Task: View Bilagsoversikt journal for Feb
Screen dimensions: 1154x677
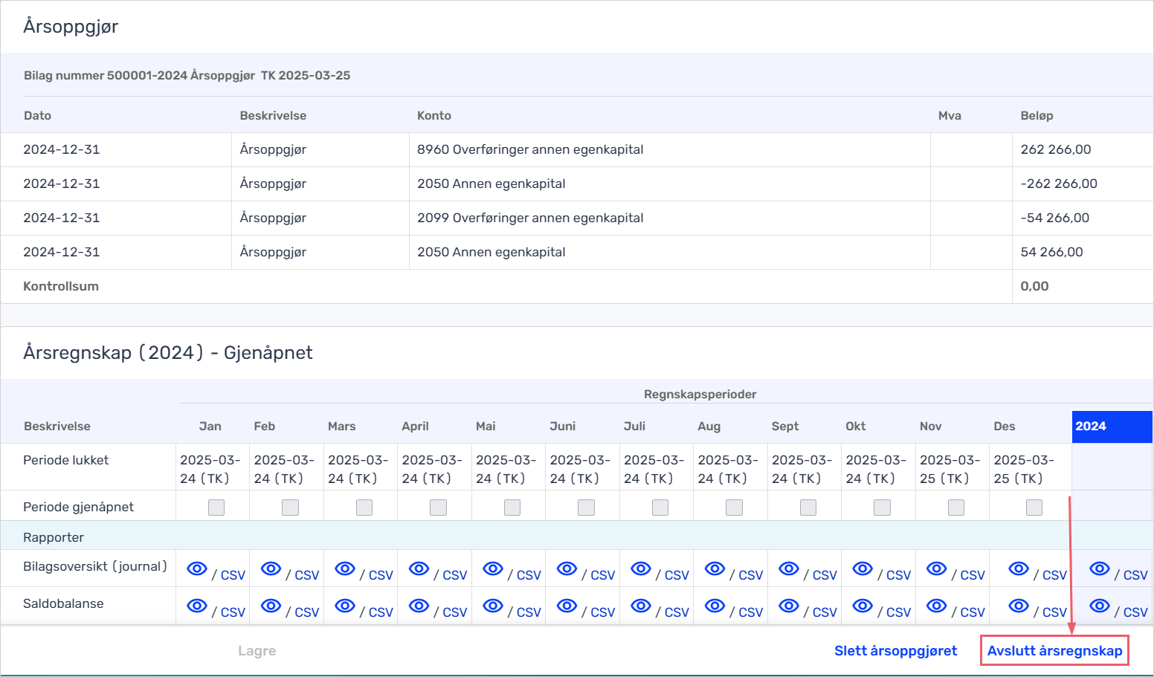Action: coord(271,569)
